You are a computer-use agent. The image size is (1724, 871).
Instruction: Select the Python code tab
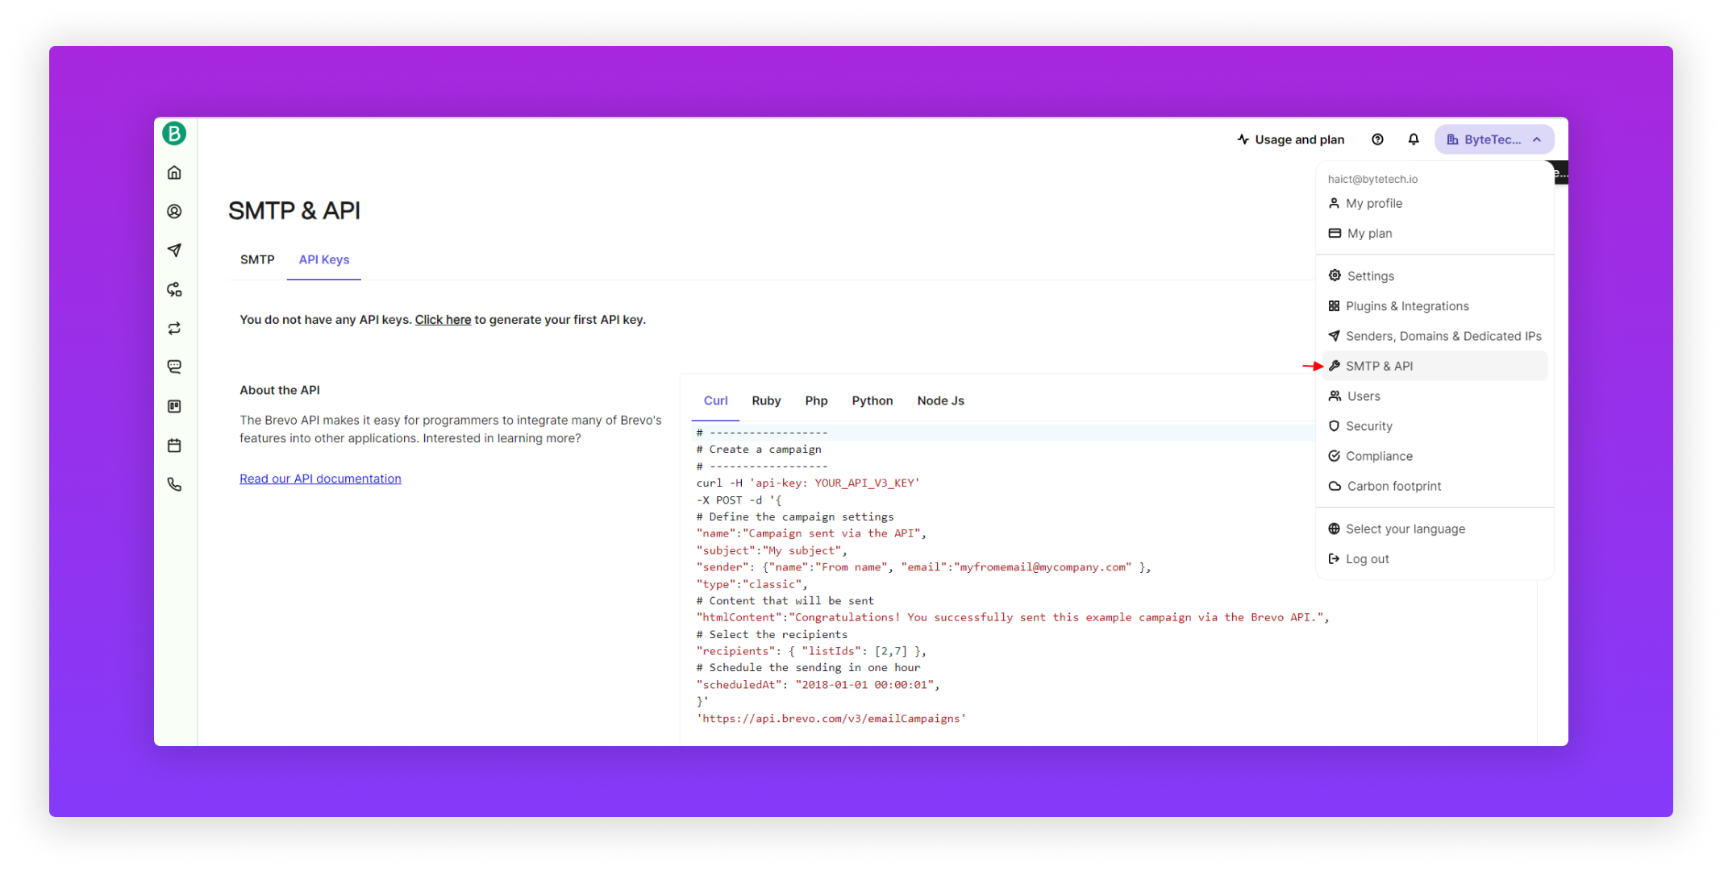coord(872,400)
